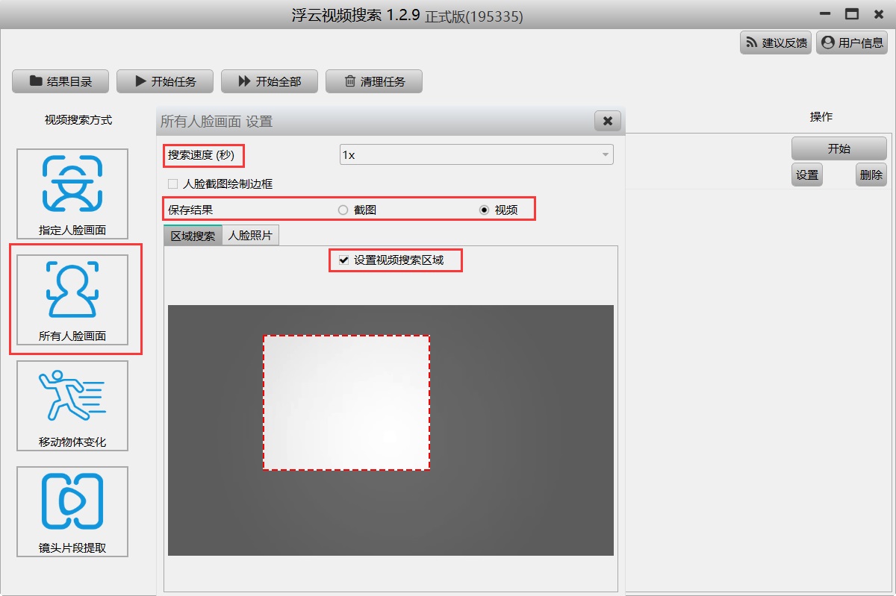Viewport: 896px width, 596px height.
Task: Click the 开始 button in operations
Action: pos(839,148)
